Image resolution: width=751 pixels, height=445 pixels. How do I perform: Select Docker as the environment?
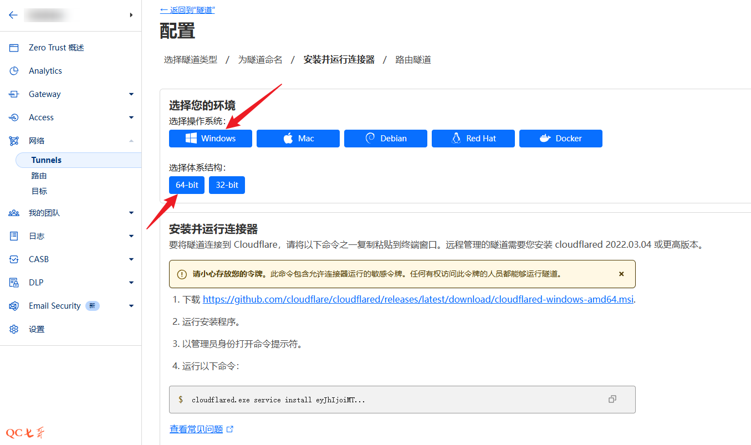coord(560,139)
